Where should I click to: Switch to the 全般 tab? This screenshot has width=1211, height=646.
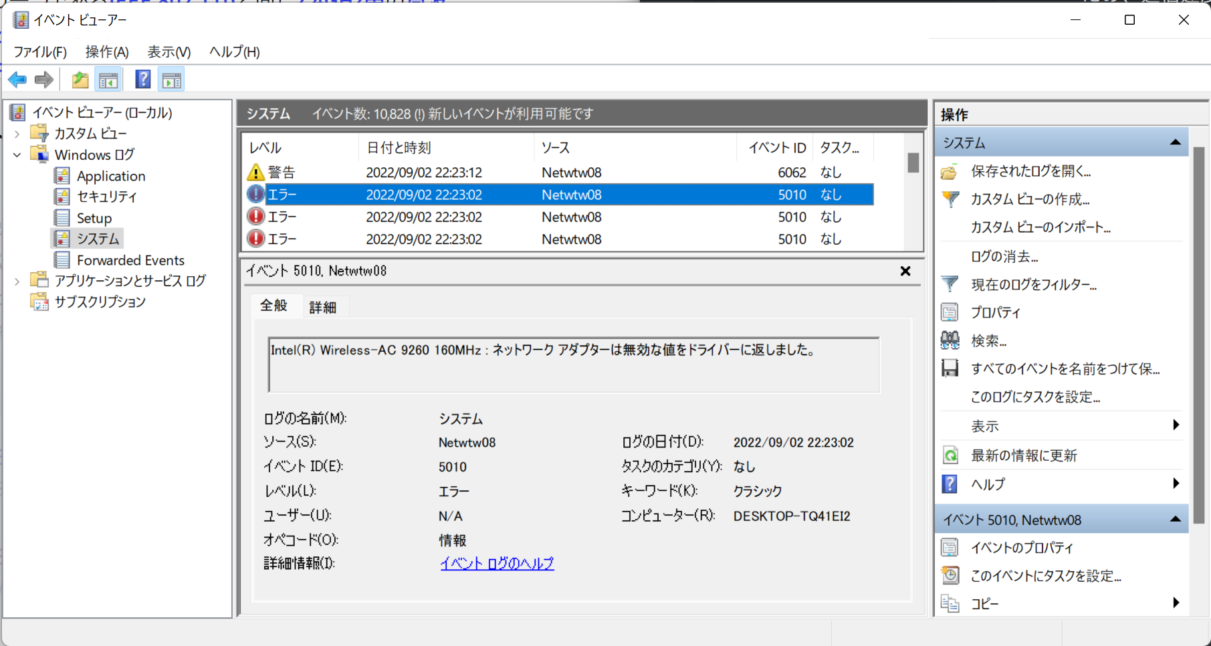(273, 306)
